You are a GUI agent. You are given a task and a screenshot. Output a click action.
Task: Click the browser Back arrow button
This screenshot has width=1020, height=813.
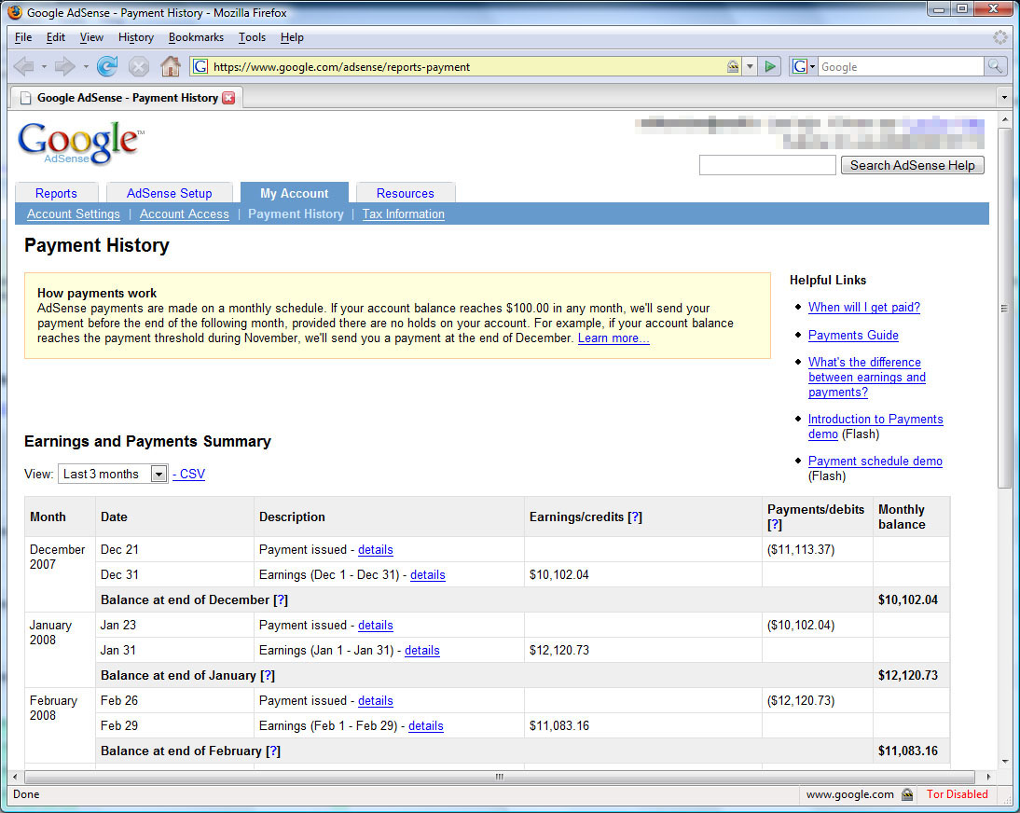pyautogui.click(x=24, y=66)
